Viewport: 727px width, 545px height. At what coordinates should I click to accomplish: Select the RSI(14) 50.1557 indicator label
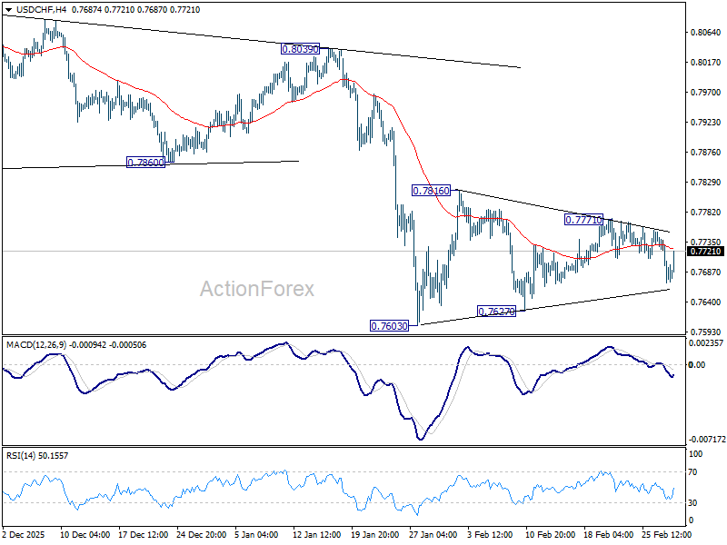[37, 456]
